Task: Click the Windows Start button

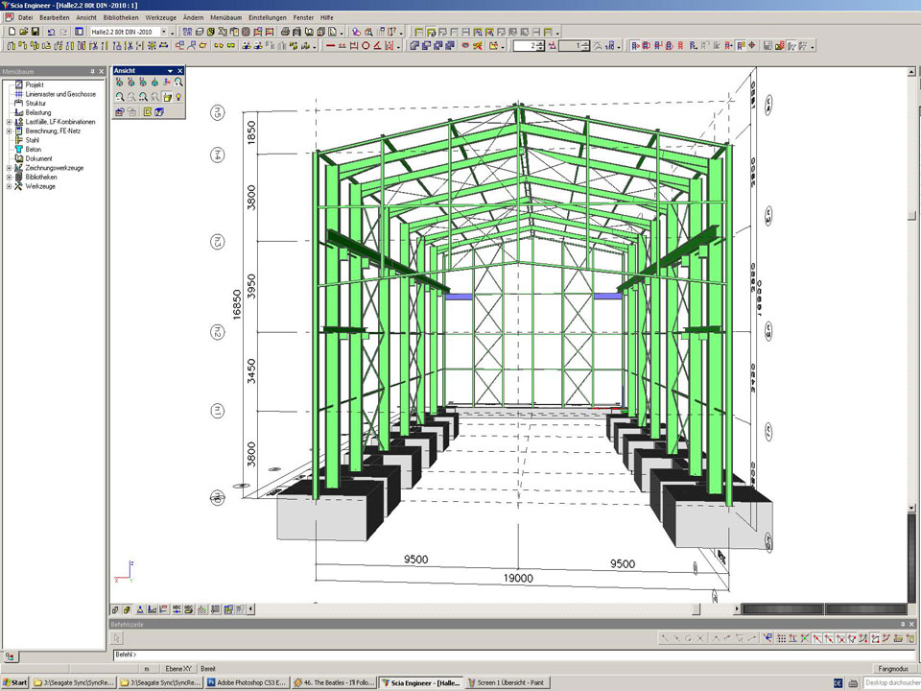Action: [x=15, y=683]
